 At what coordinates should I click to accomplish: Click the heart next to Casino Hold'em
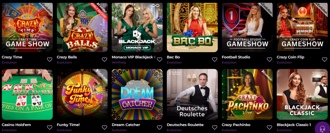pos(49,127)
